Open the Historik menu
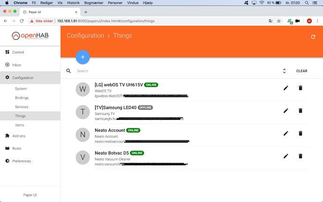The width and height of the screenshot is (323, 202). pyautogui.click(x=73, y=3)
